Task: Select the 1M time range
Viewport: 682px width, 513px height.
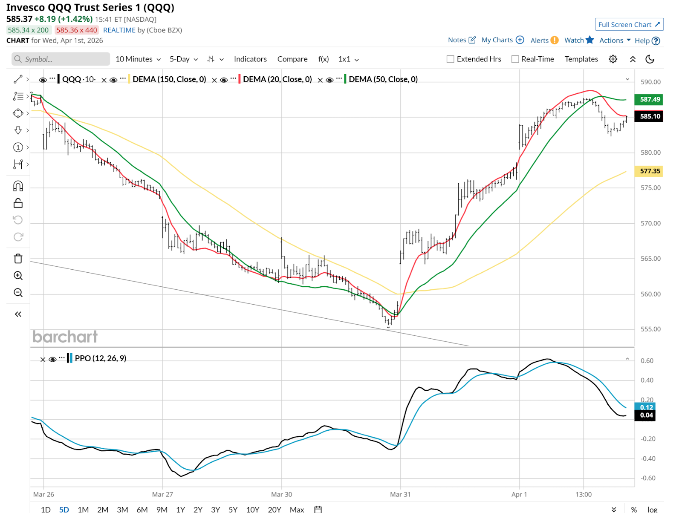Action: tap(83, 509)
